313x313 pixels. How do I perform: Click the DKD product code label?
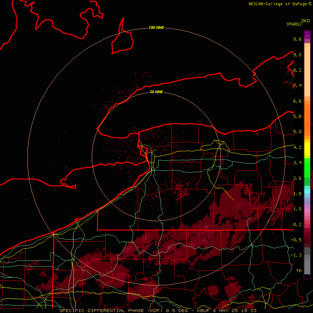(x=306, y=21)
